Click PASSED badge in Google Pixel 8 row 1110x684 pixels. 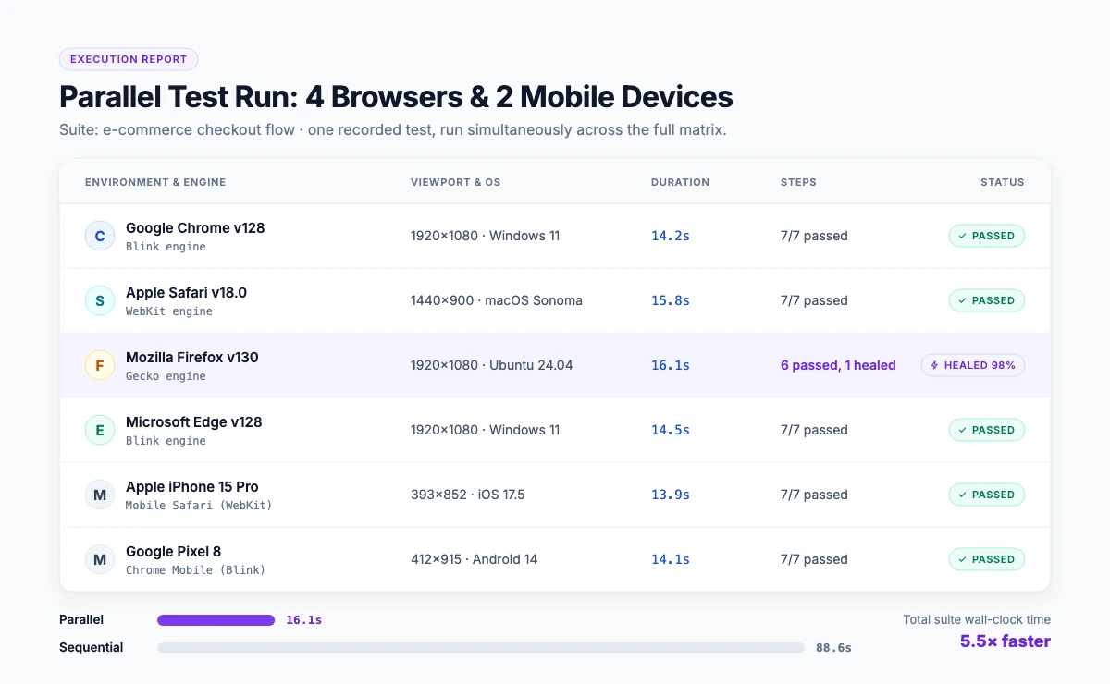point(987,559)
